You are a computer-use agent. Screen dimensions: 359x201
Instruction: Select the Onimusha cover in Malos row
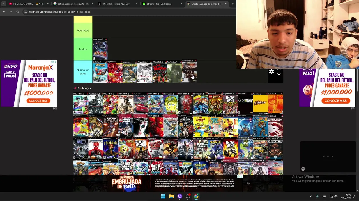point(100,49)
